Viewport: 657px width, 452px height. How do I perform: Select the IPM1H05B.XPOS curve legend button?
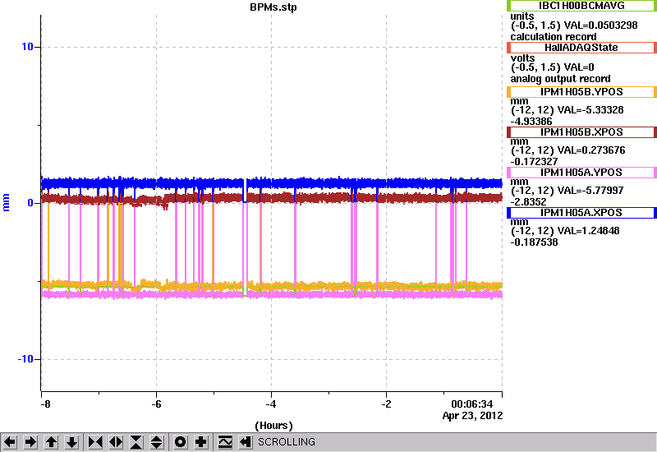click(x=581, y=132)
